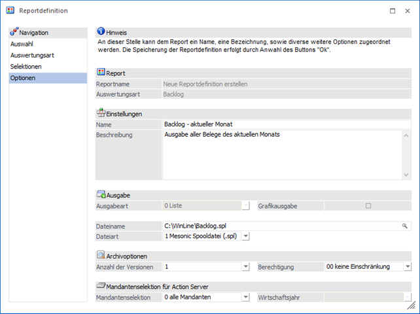
Task: Toggle the Grafikausgabe checkbox
Action: pyautogui.click(x=368, y=205)
